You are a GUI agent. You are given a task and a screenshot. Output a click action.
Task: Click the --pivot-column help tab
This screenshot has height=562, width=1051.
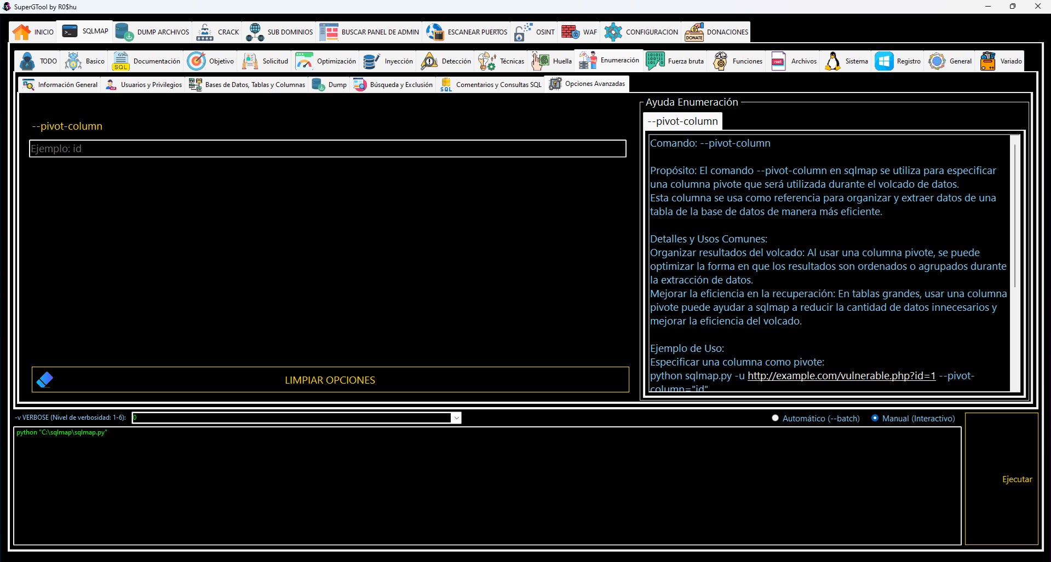682,121
